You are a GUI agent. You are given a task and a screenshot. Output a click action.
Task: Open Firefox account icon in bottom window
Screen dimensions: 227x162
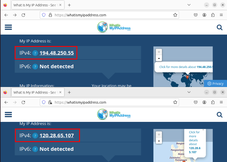204,102
